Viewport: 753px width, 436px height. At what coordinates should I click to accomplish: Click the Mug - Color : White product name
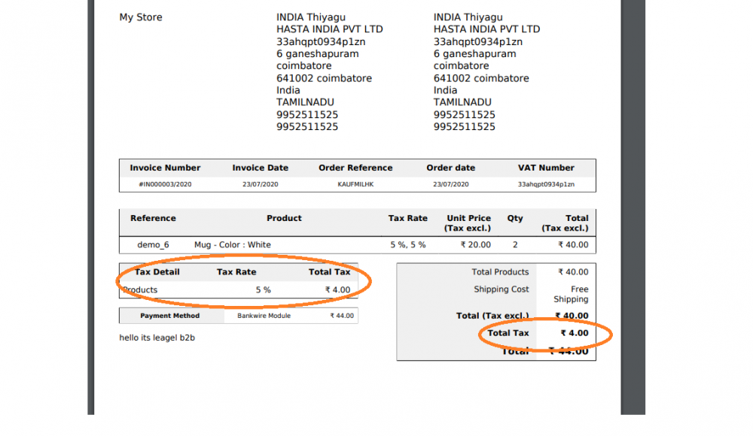click(x=232, y=245)
